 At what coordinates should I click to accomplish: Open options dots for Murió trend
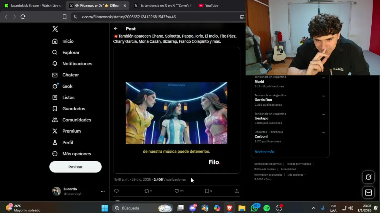(323, 78)
